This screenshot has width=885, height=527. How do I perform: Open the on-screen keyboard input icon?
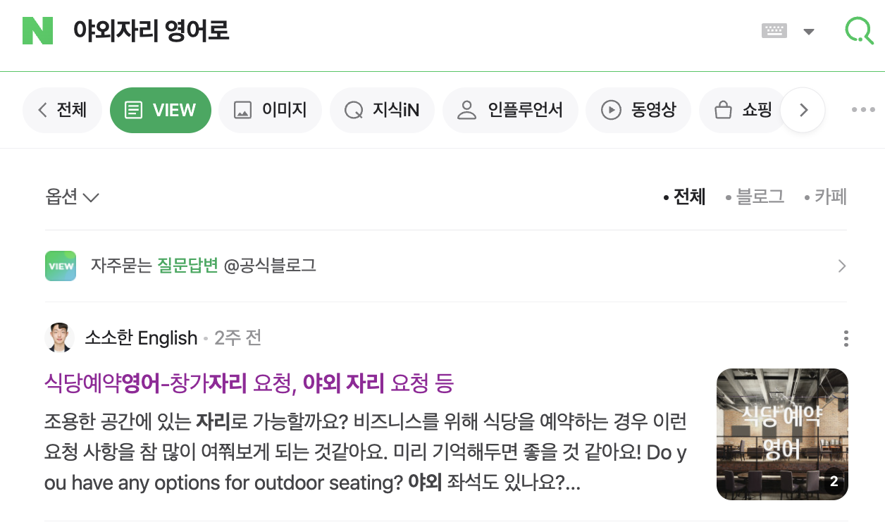pyautogui.click(x=774, y=30)
